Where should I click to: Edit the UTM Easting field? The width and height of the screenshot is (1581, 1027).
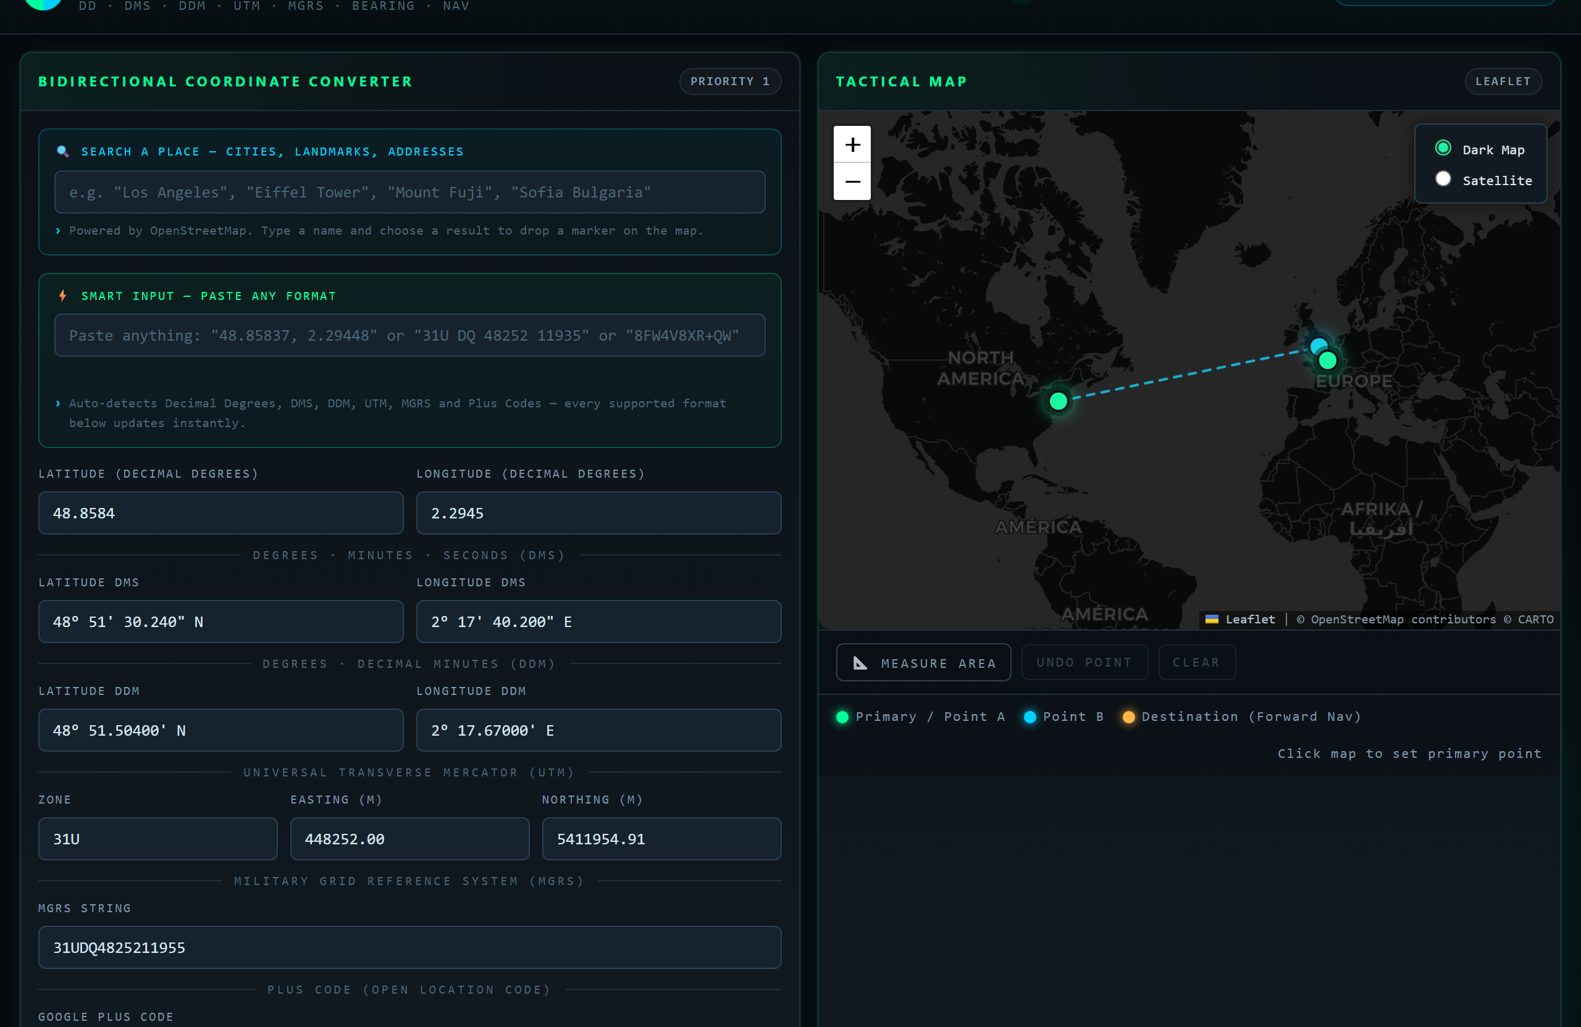tap(410, 839)
